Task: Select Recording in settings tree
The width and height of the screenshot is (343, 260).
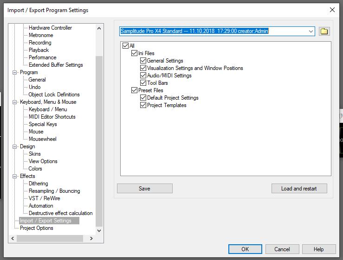Action: point(40,43)
